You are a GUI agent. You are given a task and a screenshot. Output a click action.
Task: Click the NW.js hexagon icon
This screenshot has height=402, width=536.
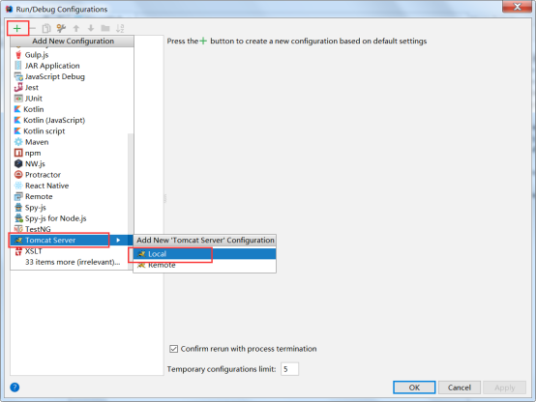point(18,164)
